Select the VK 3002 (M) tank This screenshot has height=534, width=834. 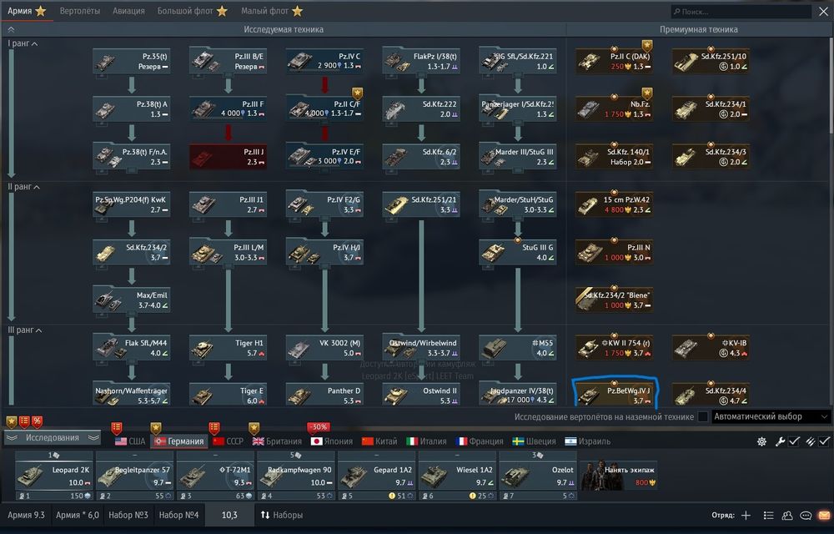click(x=324, y=348)
